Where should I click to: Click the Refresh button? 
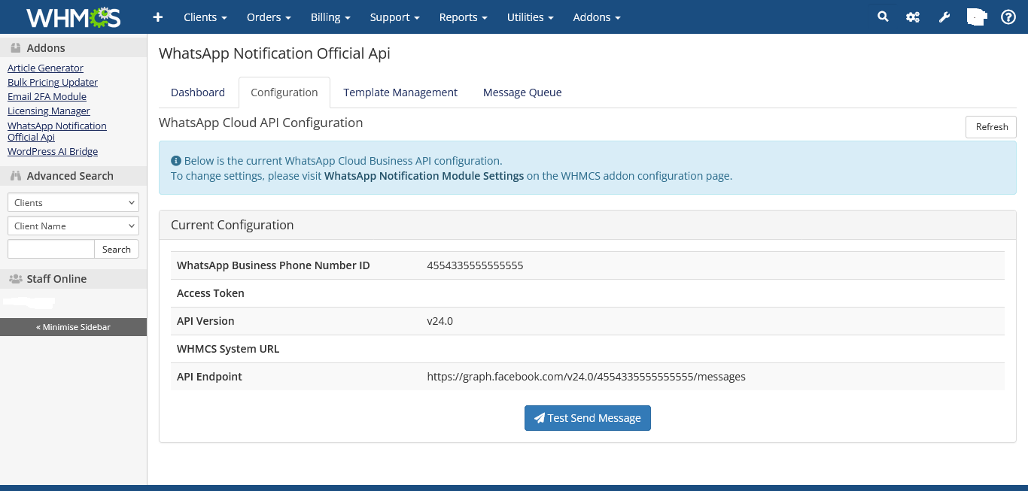990,126
